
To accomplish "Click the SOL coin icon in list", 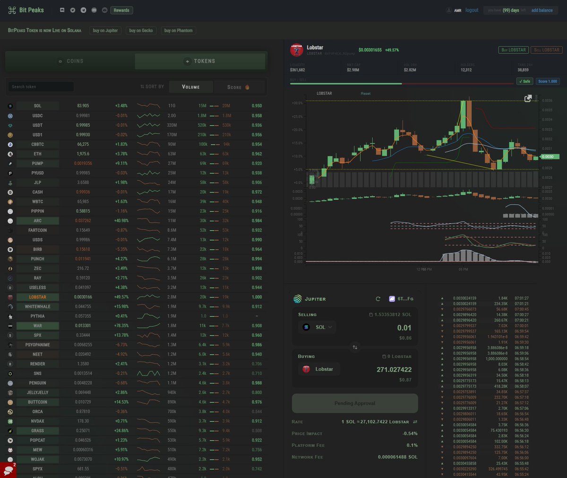I will pos(10,106).
